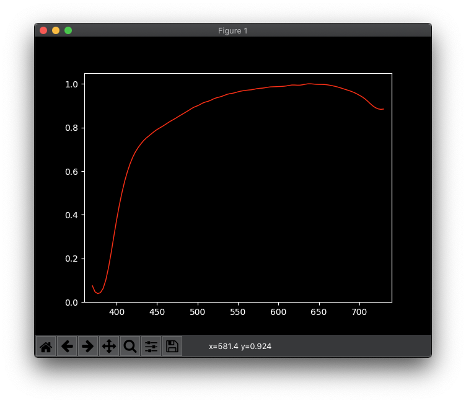The image size is (466, 403).
Task: Select the 550 tick label on the x-axis
Action: pyautogui.click(x=238, y=312)
